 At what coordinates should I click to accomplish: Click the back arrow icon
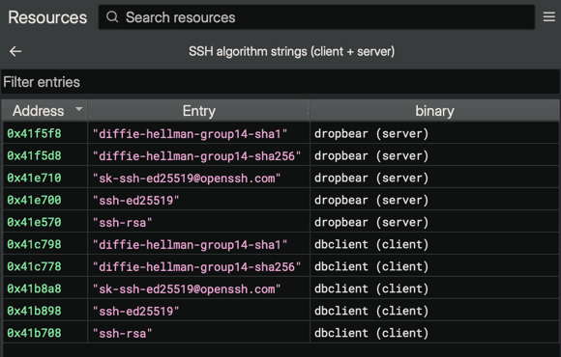point(15,51)
